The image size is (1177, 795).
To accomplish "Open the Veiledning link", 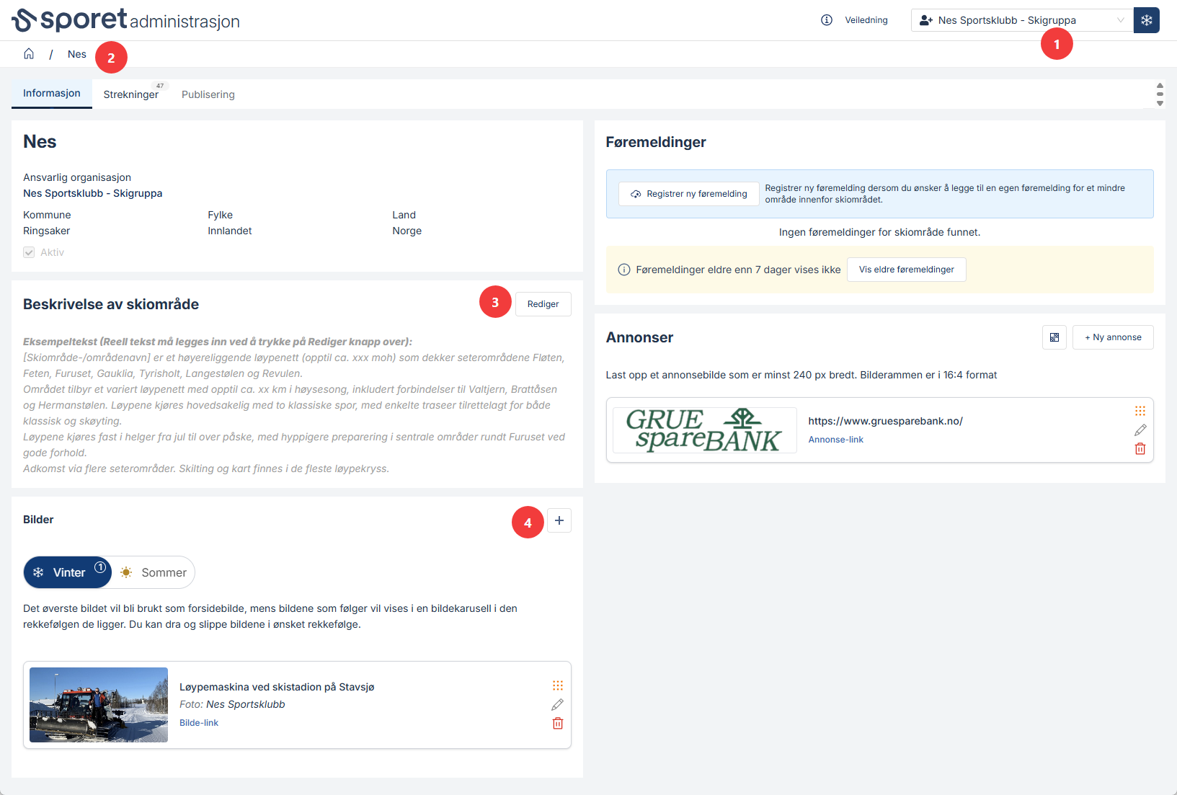I will pos(866,20).
